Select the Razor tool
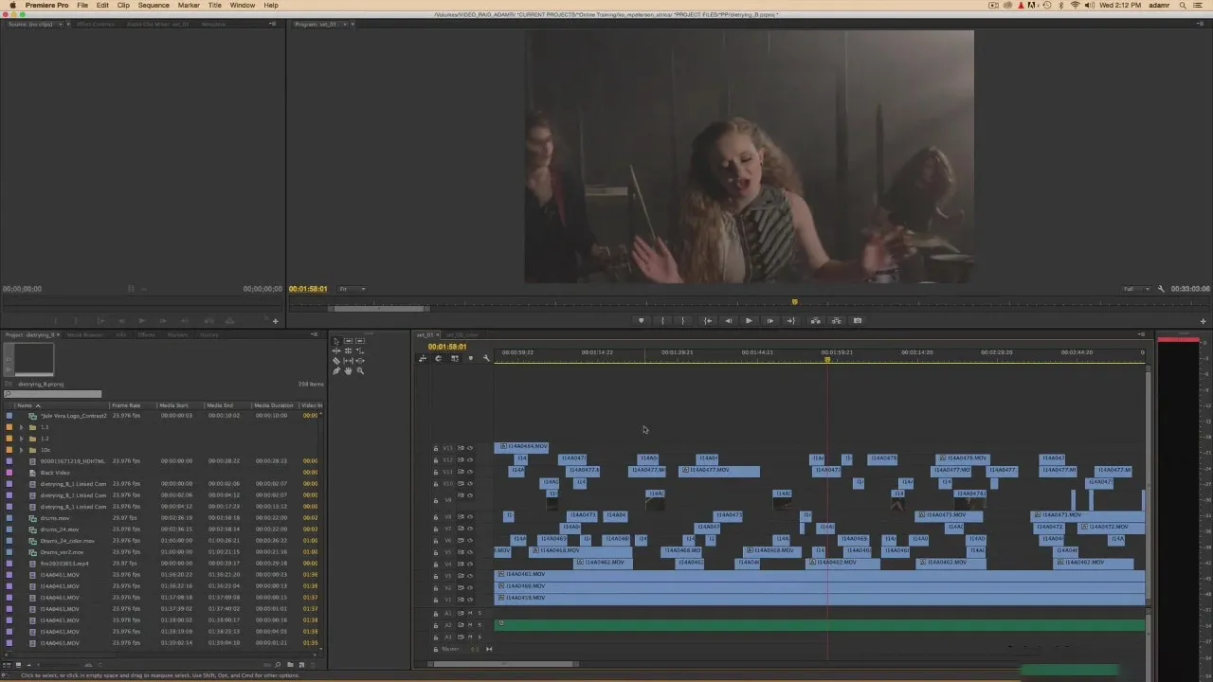The width and height of the screenshot is (1213, 682). [336, 361]
